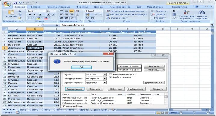216x116 pixels.
Task: Click the Office button logo
Action: tap(6, 4)
